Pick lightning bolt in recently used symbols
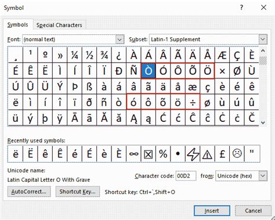The width and height of the screenshot is (275, 220). point(193,154)
